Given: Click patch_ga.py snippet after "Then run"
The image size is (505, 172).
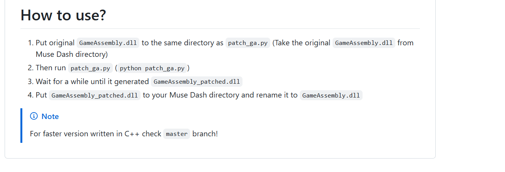Looking at the screenshot, I should 90,68.
